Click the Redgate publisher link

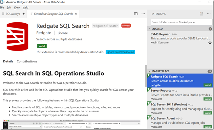click(x=44, y=33)
